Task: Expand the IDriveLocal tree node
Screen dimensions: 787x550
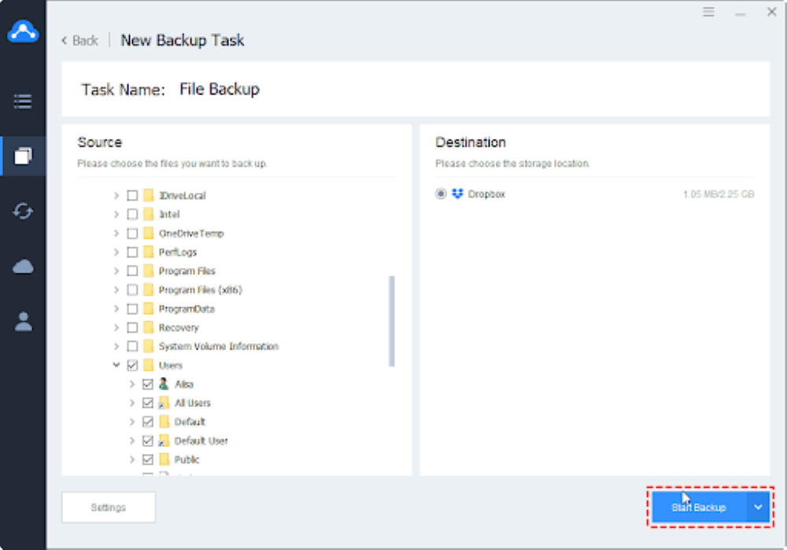Action: 116,195
